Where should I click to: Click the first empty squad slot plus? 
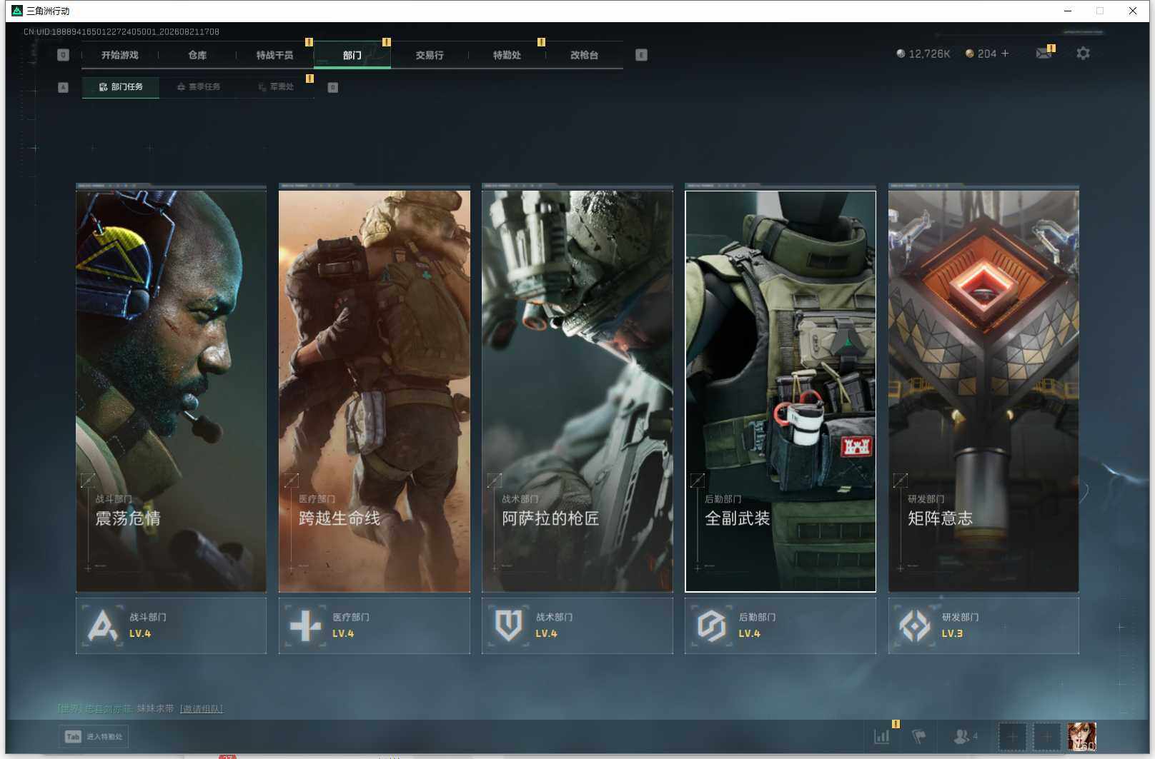click(1012, 736)
